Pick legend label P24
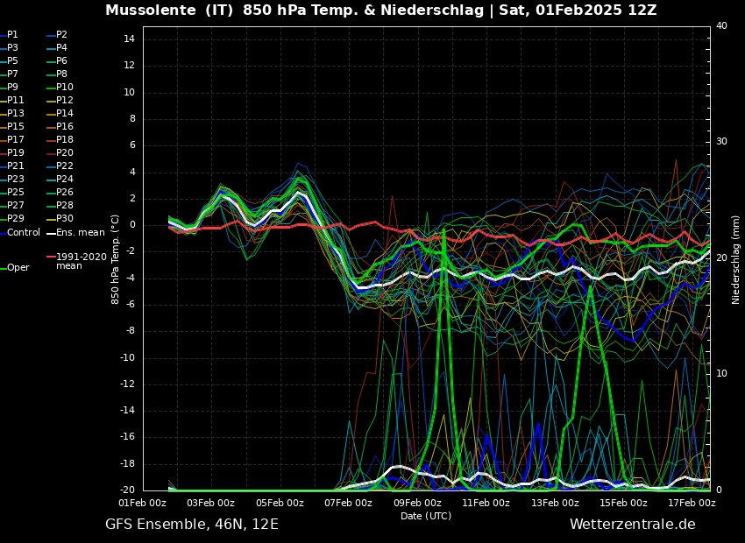Screen dimensions: 745x543 [x=65, y=179]
